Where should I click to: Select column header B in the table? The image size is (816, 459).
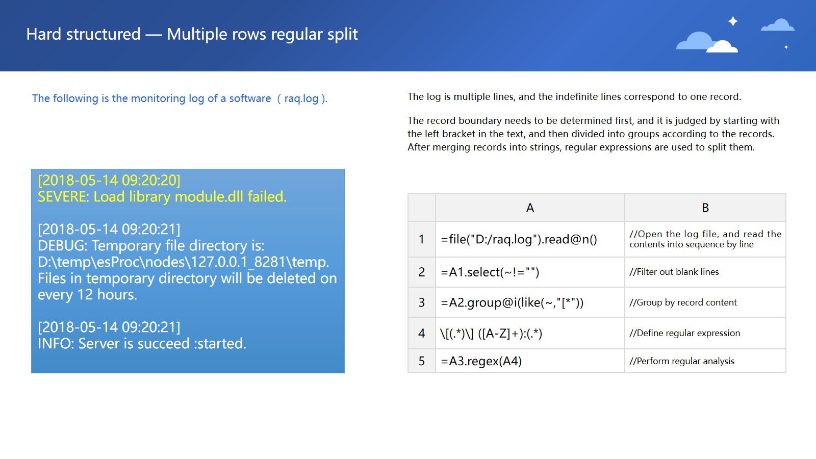(705, 208)
